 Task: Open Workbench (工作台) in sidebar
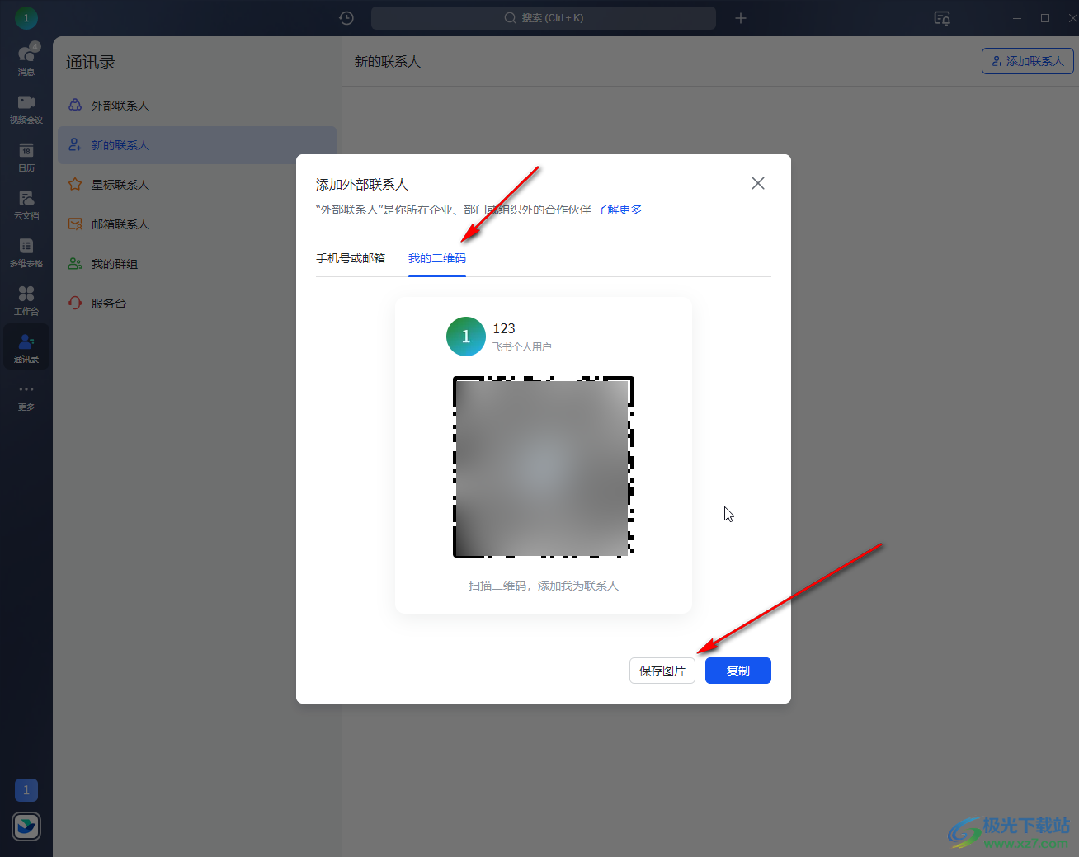tap(26, 299)
